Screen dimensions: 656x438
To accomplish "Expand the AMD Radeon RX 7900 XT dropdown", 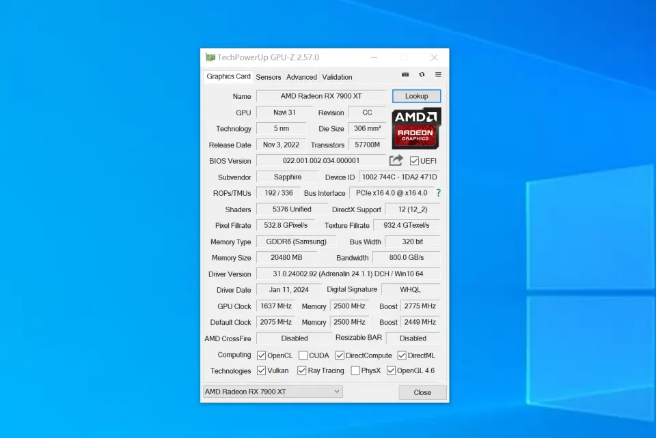I will pos(273,392).
